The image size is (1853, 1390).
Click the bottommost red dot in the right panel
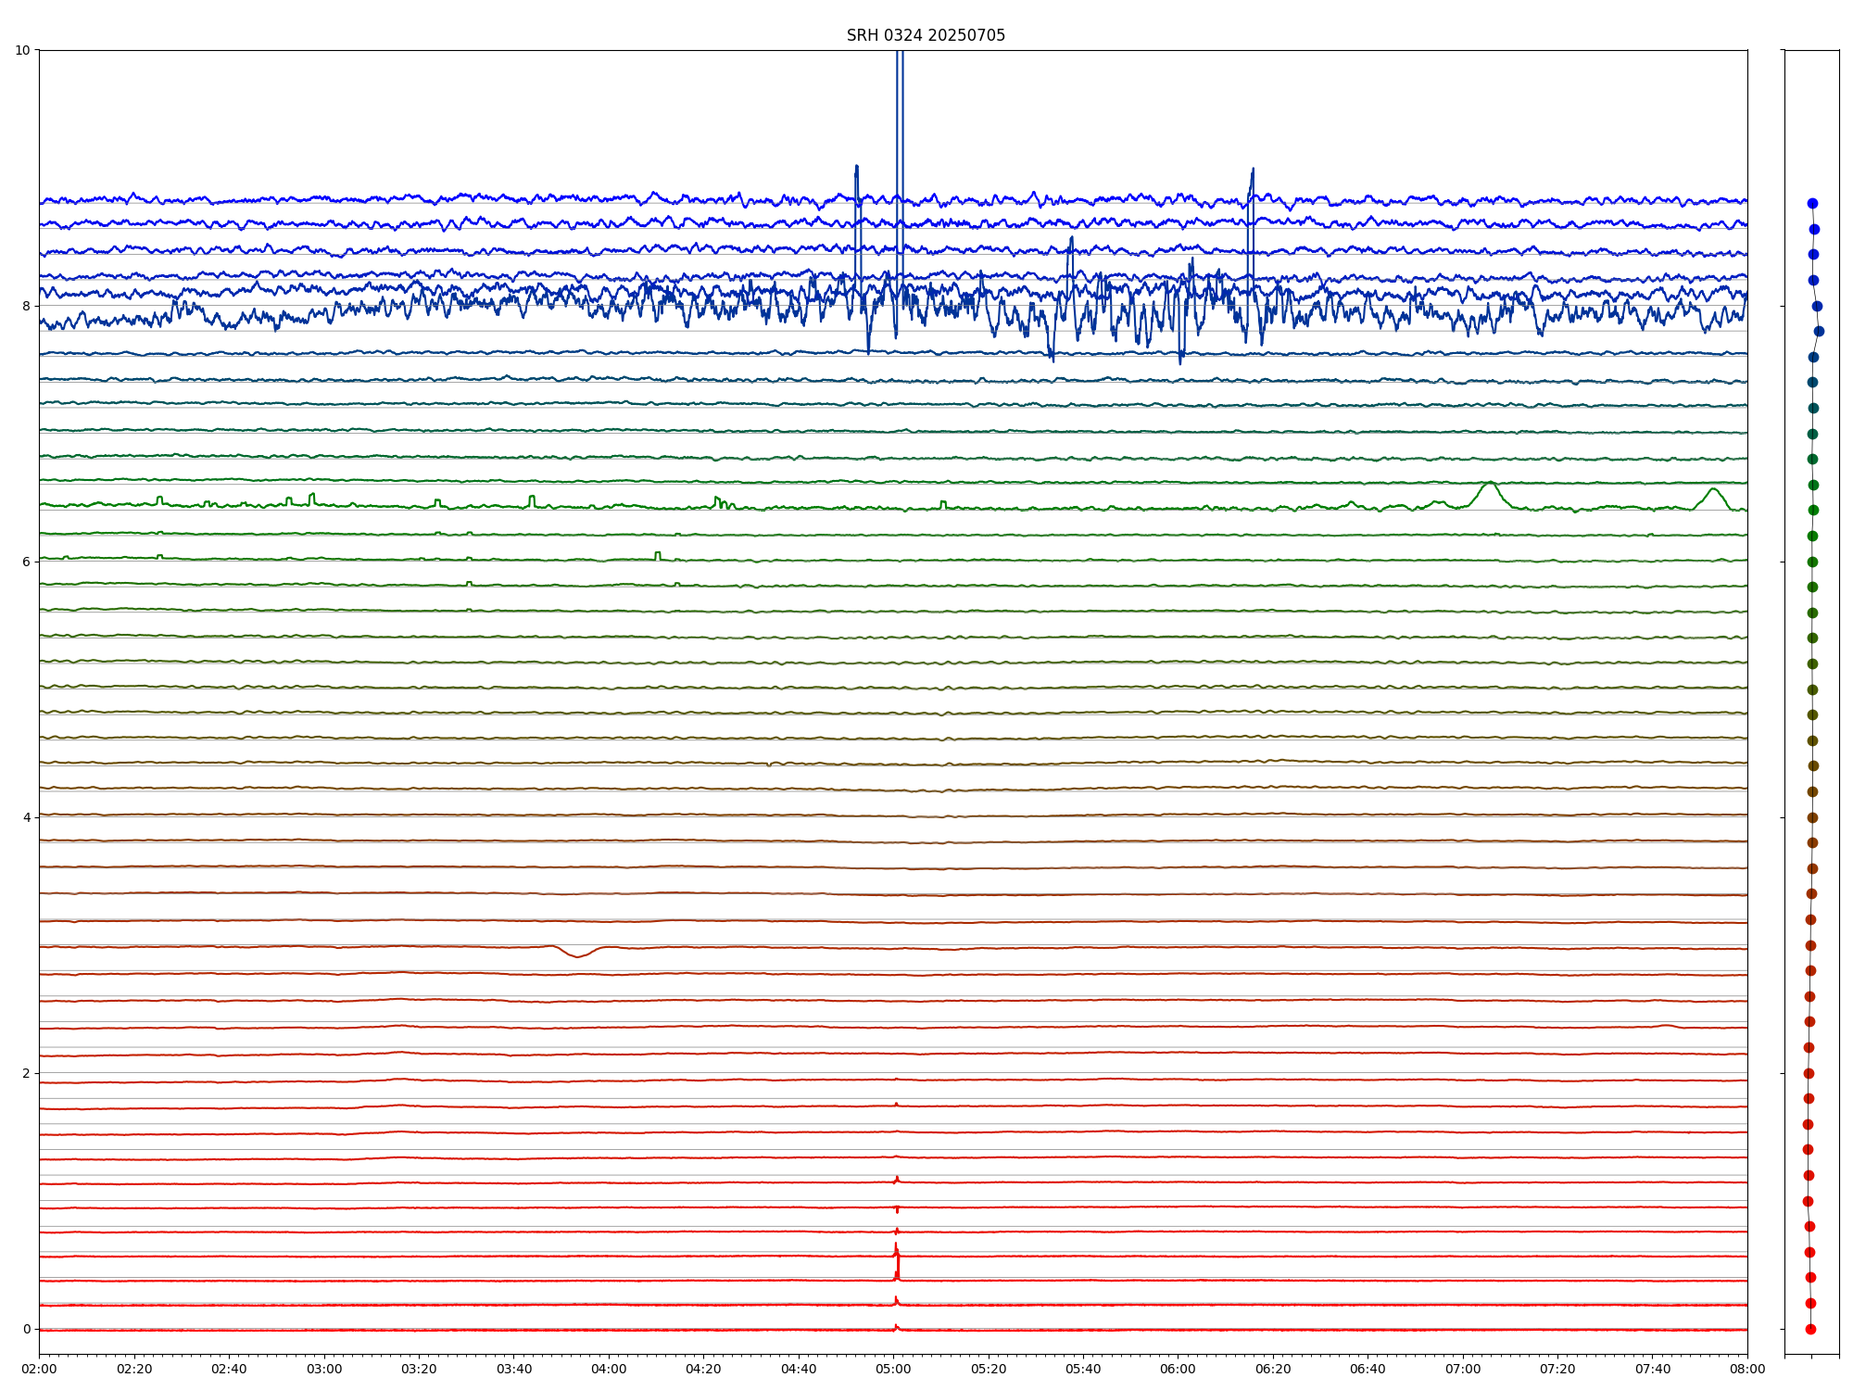(x=1810, y=1329)
